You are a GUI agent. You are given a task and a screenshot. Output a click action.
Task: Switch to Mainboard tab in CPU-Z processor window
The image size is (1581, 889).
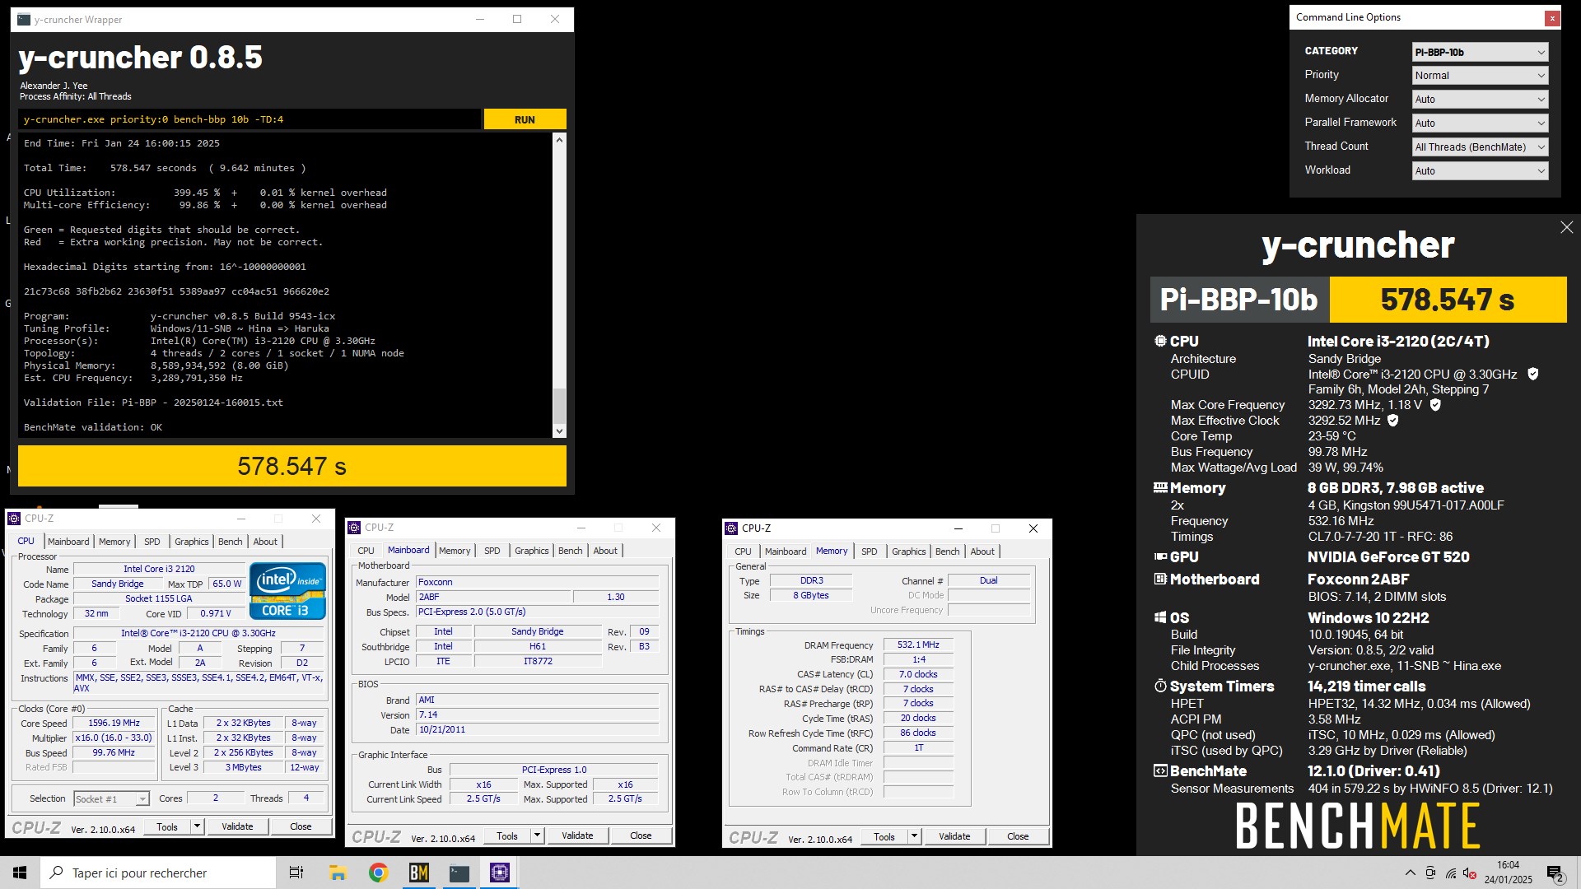68,542
